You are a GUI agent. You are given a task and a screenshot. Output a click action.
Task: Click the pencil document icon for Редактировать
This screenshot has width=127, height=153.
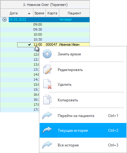point(47,69)
